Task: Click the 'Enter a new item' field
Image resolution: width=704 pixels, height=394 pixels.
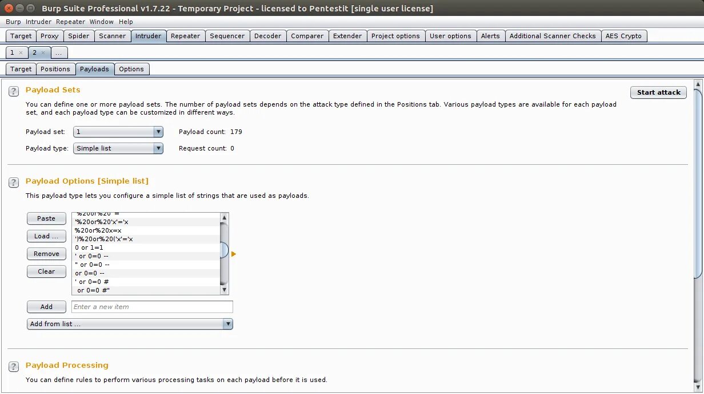Action: coord(151,307)
